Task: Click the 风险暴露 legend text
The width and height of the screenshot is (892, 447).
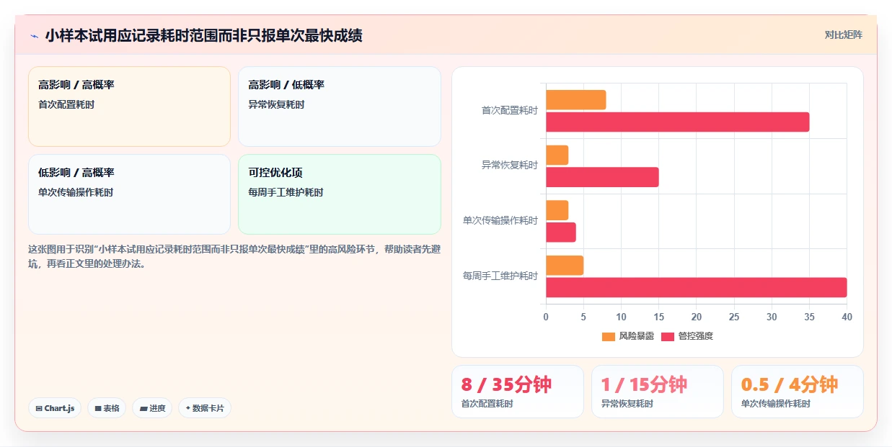Action: 637,336
